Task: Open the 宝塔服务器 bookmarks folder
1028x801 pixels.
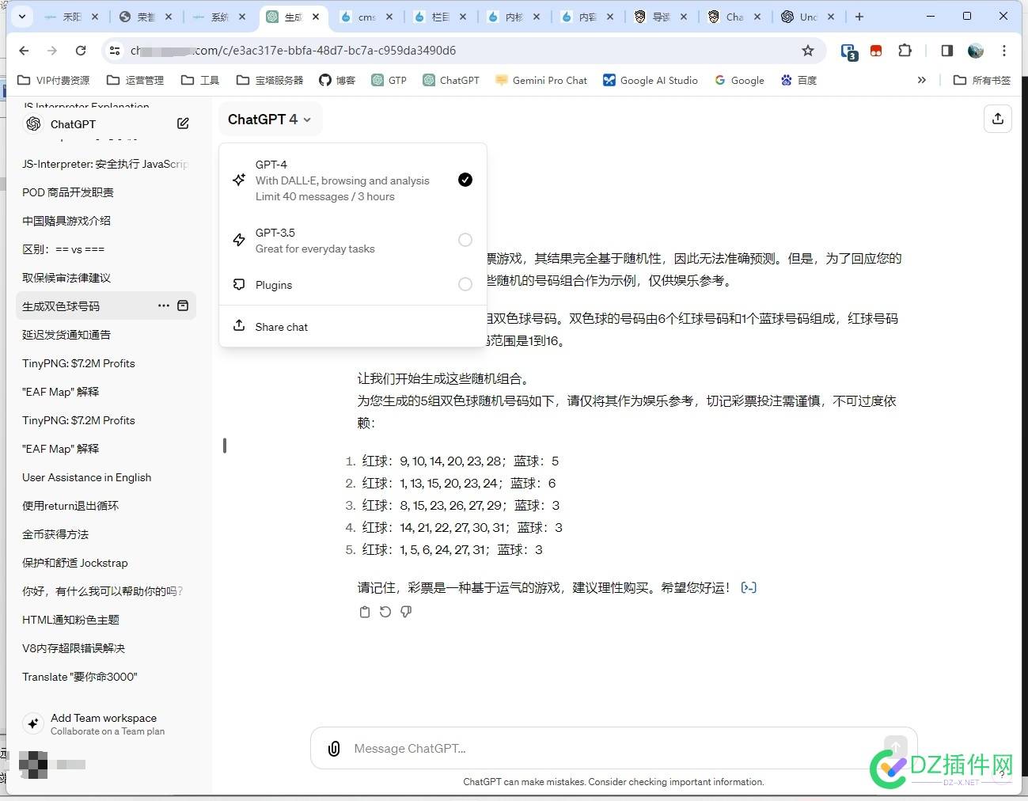Action: [270, 80]
